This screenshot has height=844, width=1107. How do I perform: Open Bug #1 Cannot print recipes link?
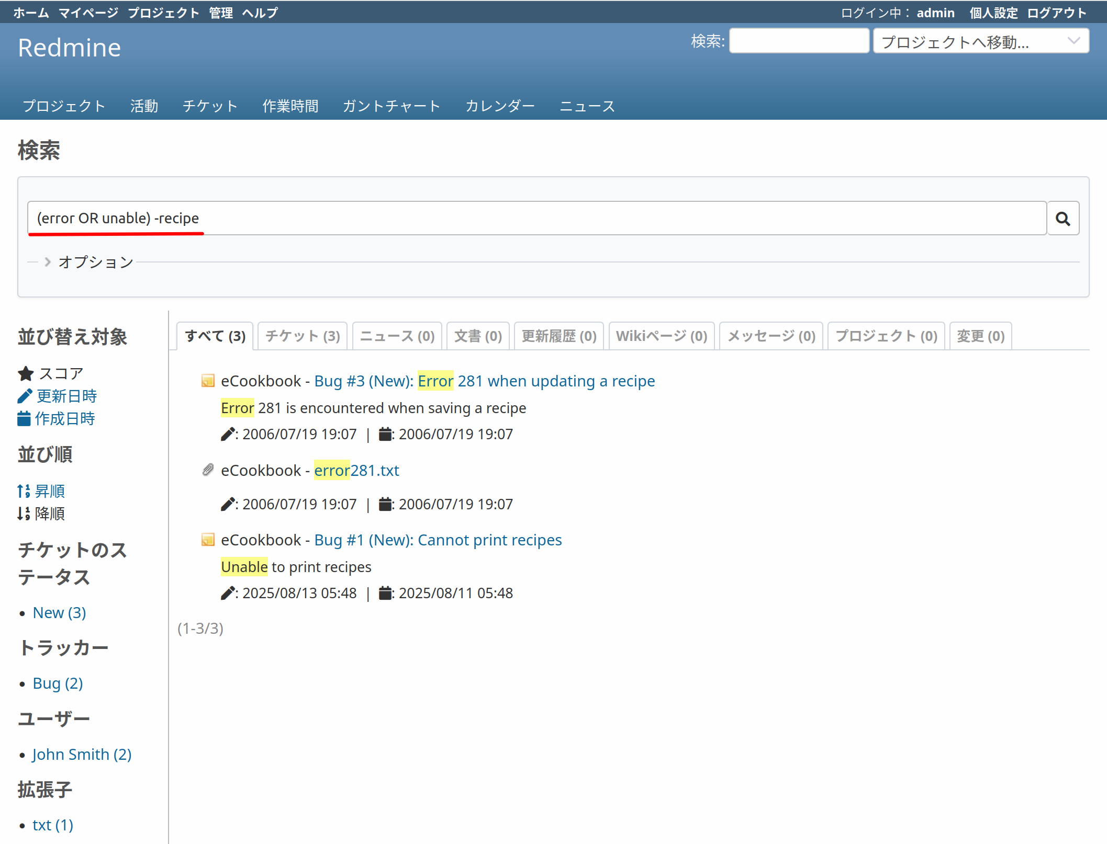click(438, 540)
